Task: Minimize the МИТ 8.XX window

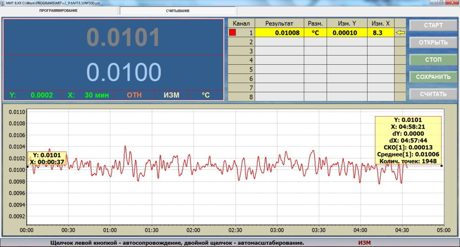Action: 433,3
